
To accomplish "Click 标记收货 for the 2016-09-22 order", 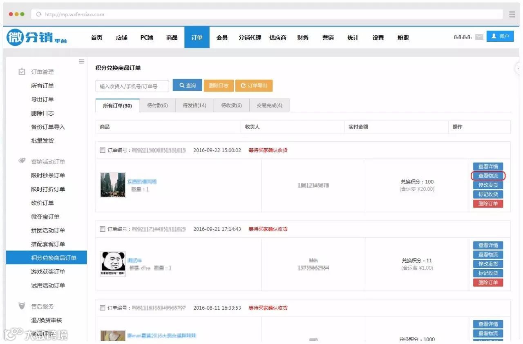I will 488,194.
